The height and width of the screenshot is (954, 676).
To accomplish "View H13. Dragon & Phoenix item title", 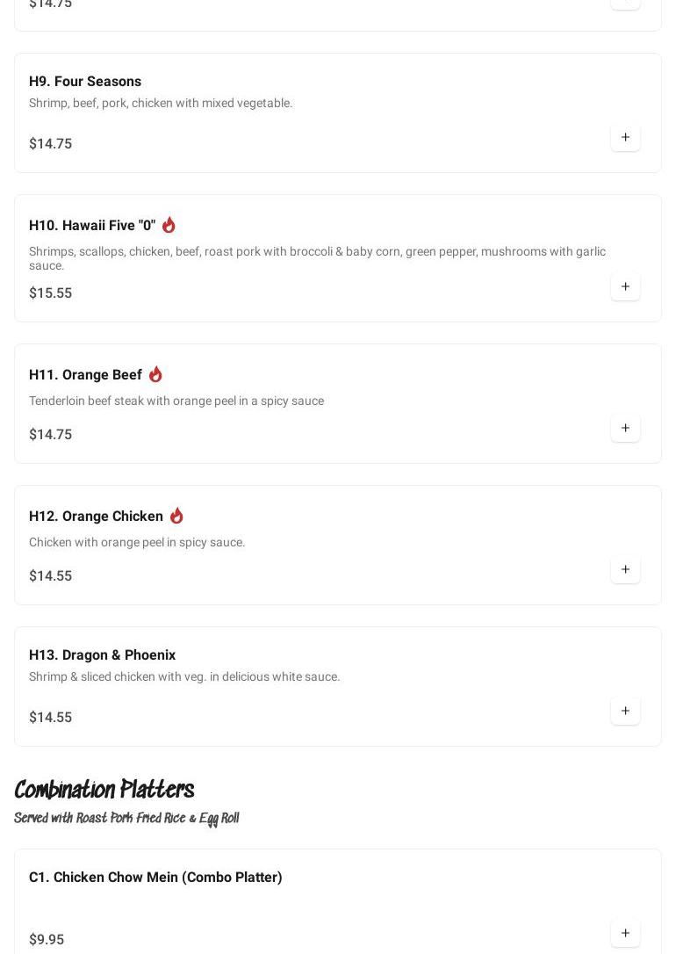I will pyautogui.click(x=102, y=655).
